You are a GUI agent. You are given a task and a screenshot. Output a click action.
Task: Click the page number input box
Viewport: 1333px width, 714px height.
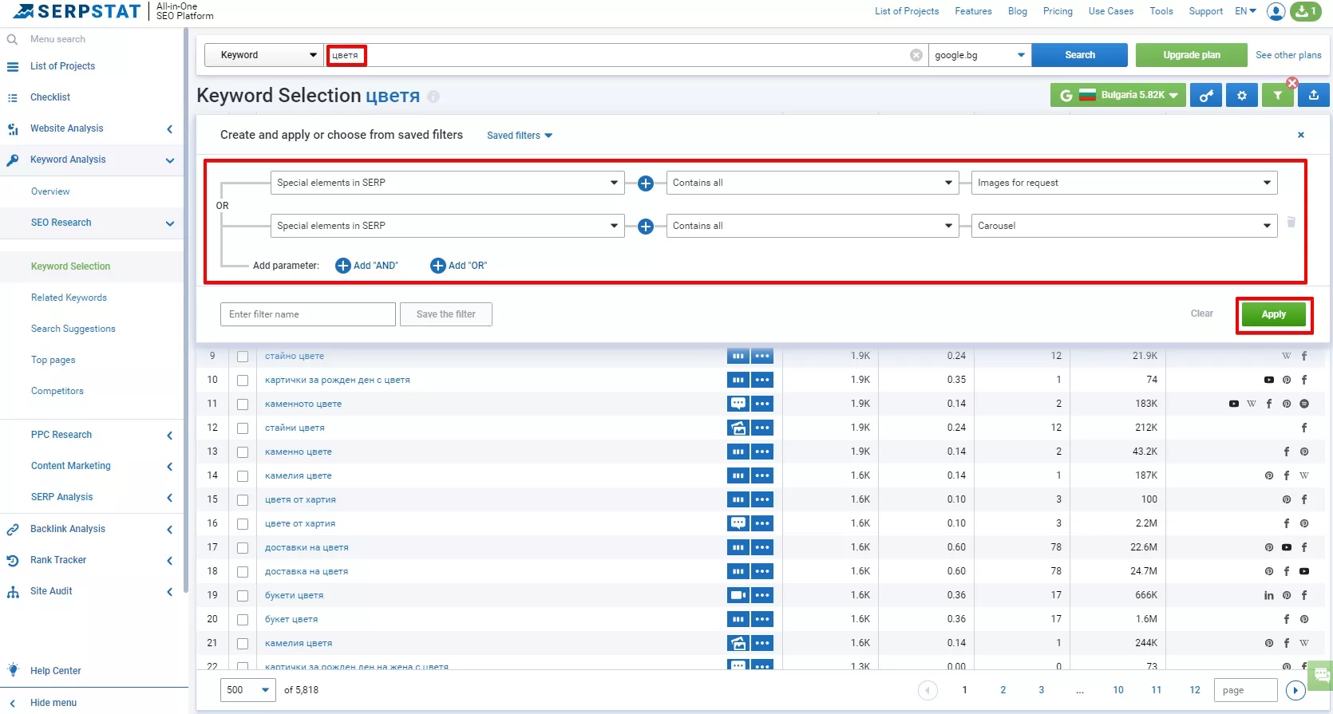1246,690
